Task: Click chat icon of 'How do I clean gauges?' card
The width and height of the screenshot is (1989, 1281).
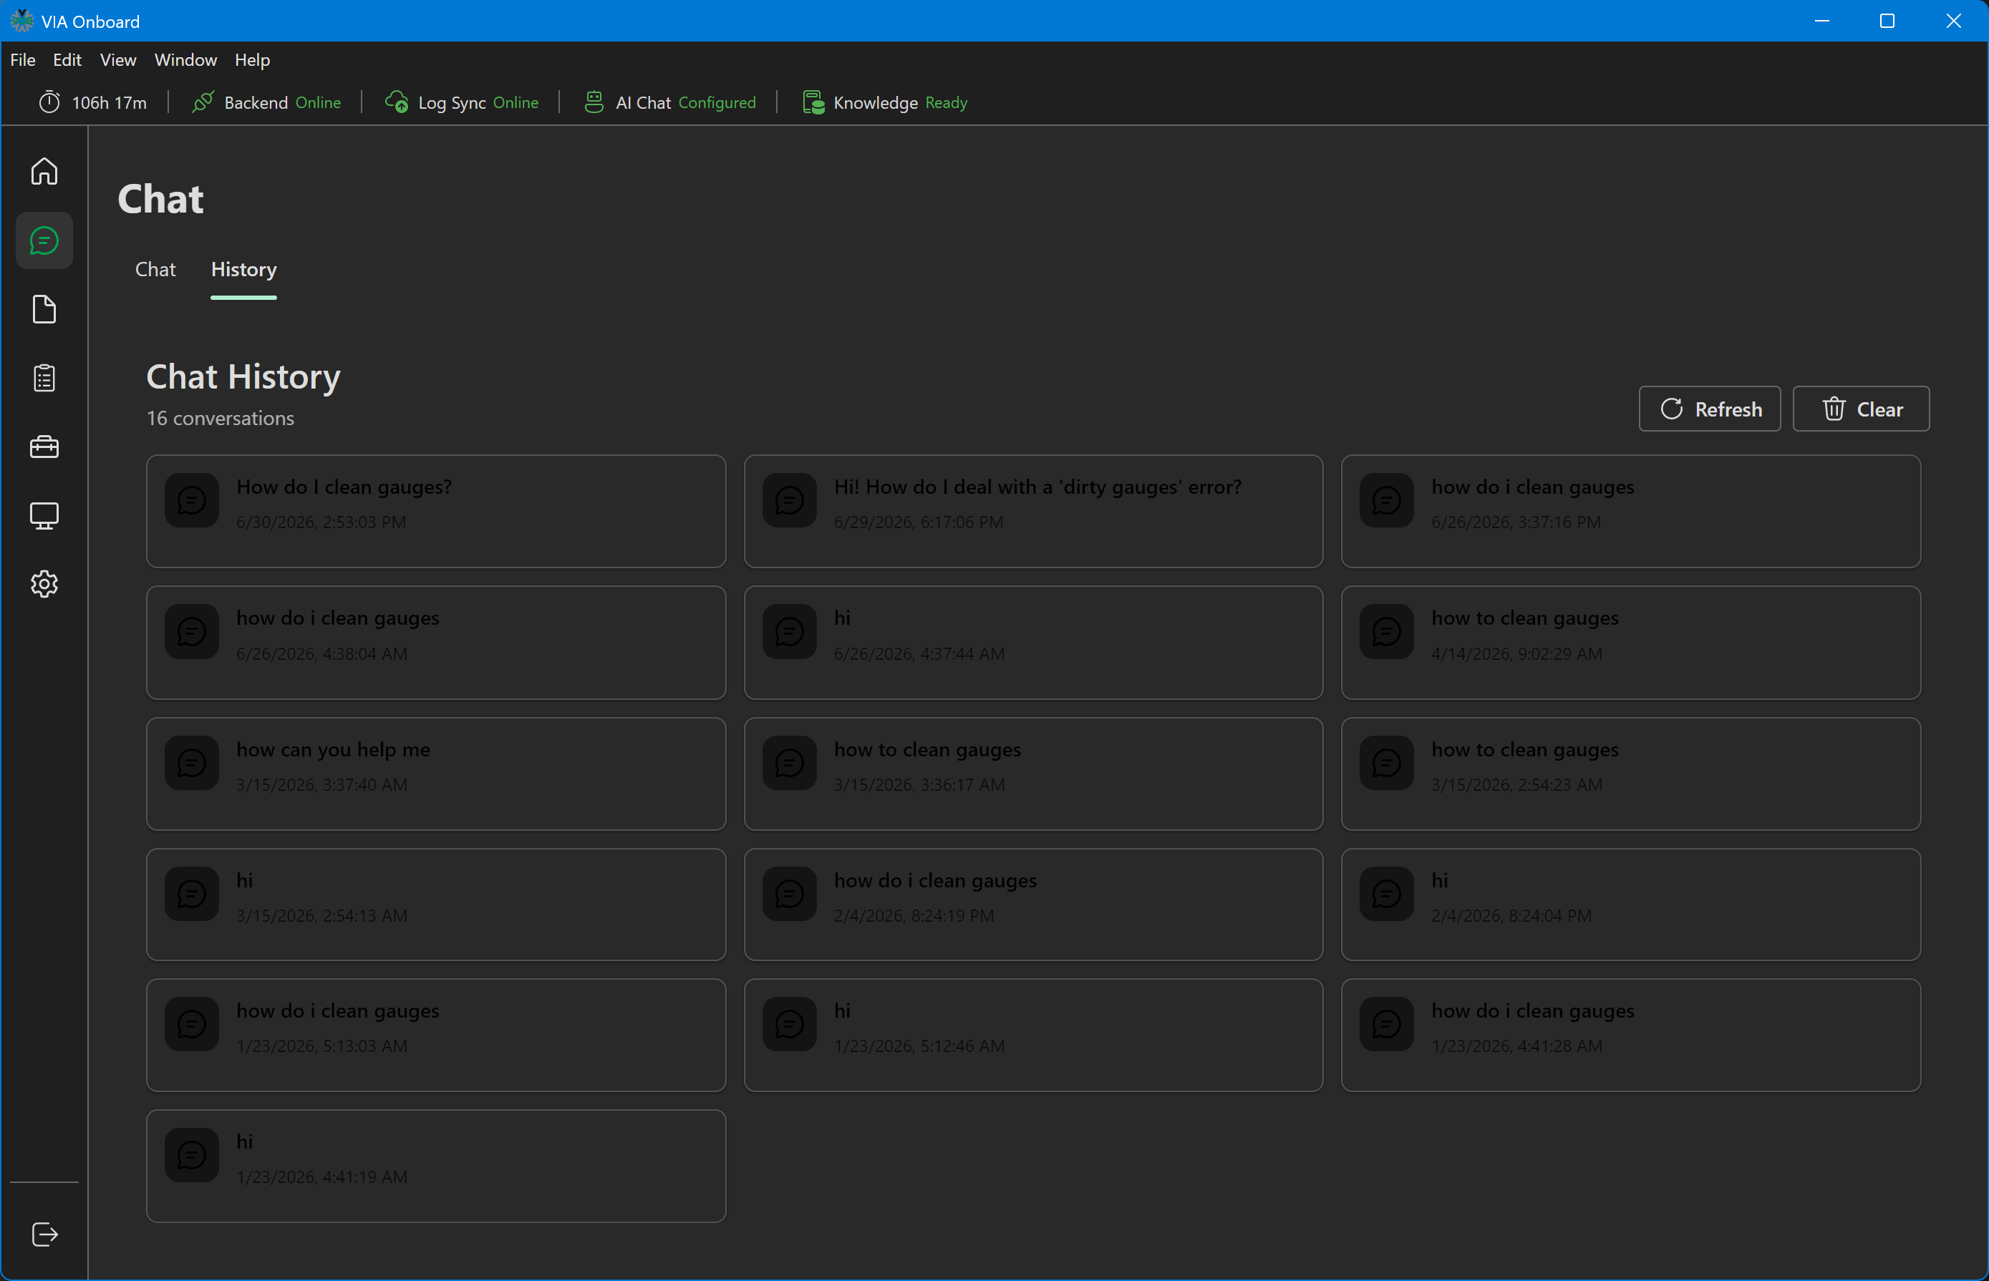Action: click(x=193, y=501)
